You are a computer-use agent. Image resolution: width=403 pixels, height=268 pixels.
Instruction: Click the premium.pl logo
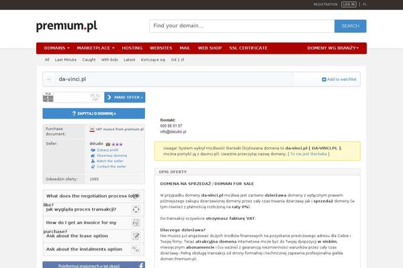[x=66, y=26]
